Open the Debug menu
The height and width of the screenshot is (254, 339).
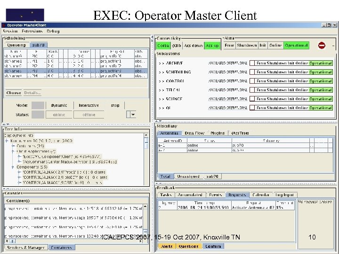pyautogui.click(x=53, y=31)
